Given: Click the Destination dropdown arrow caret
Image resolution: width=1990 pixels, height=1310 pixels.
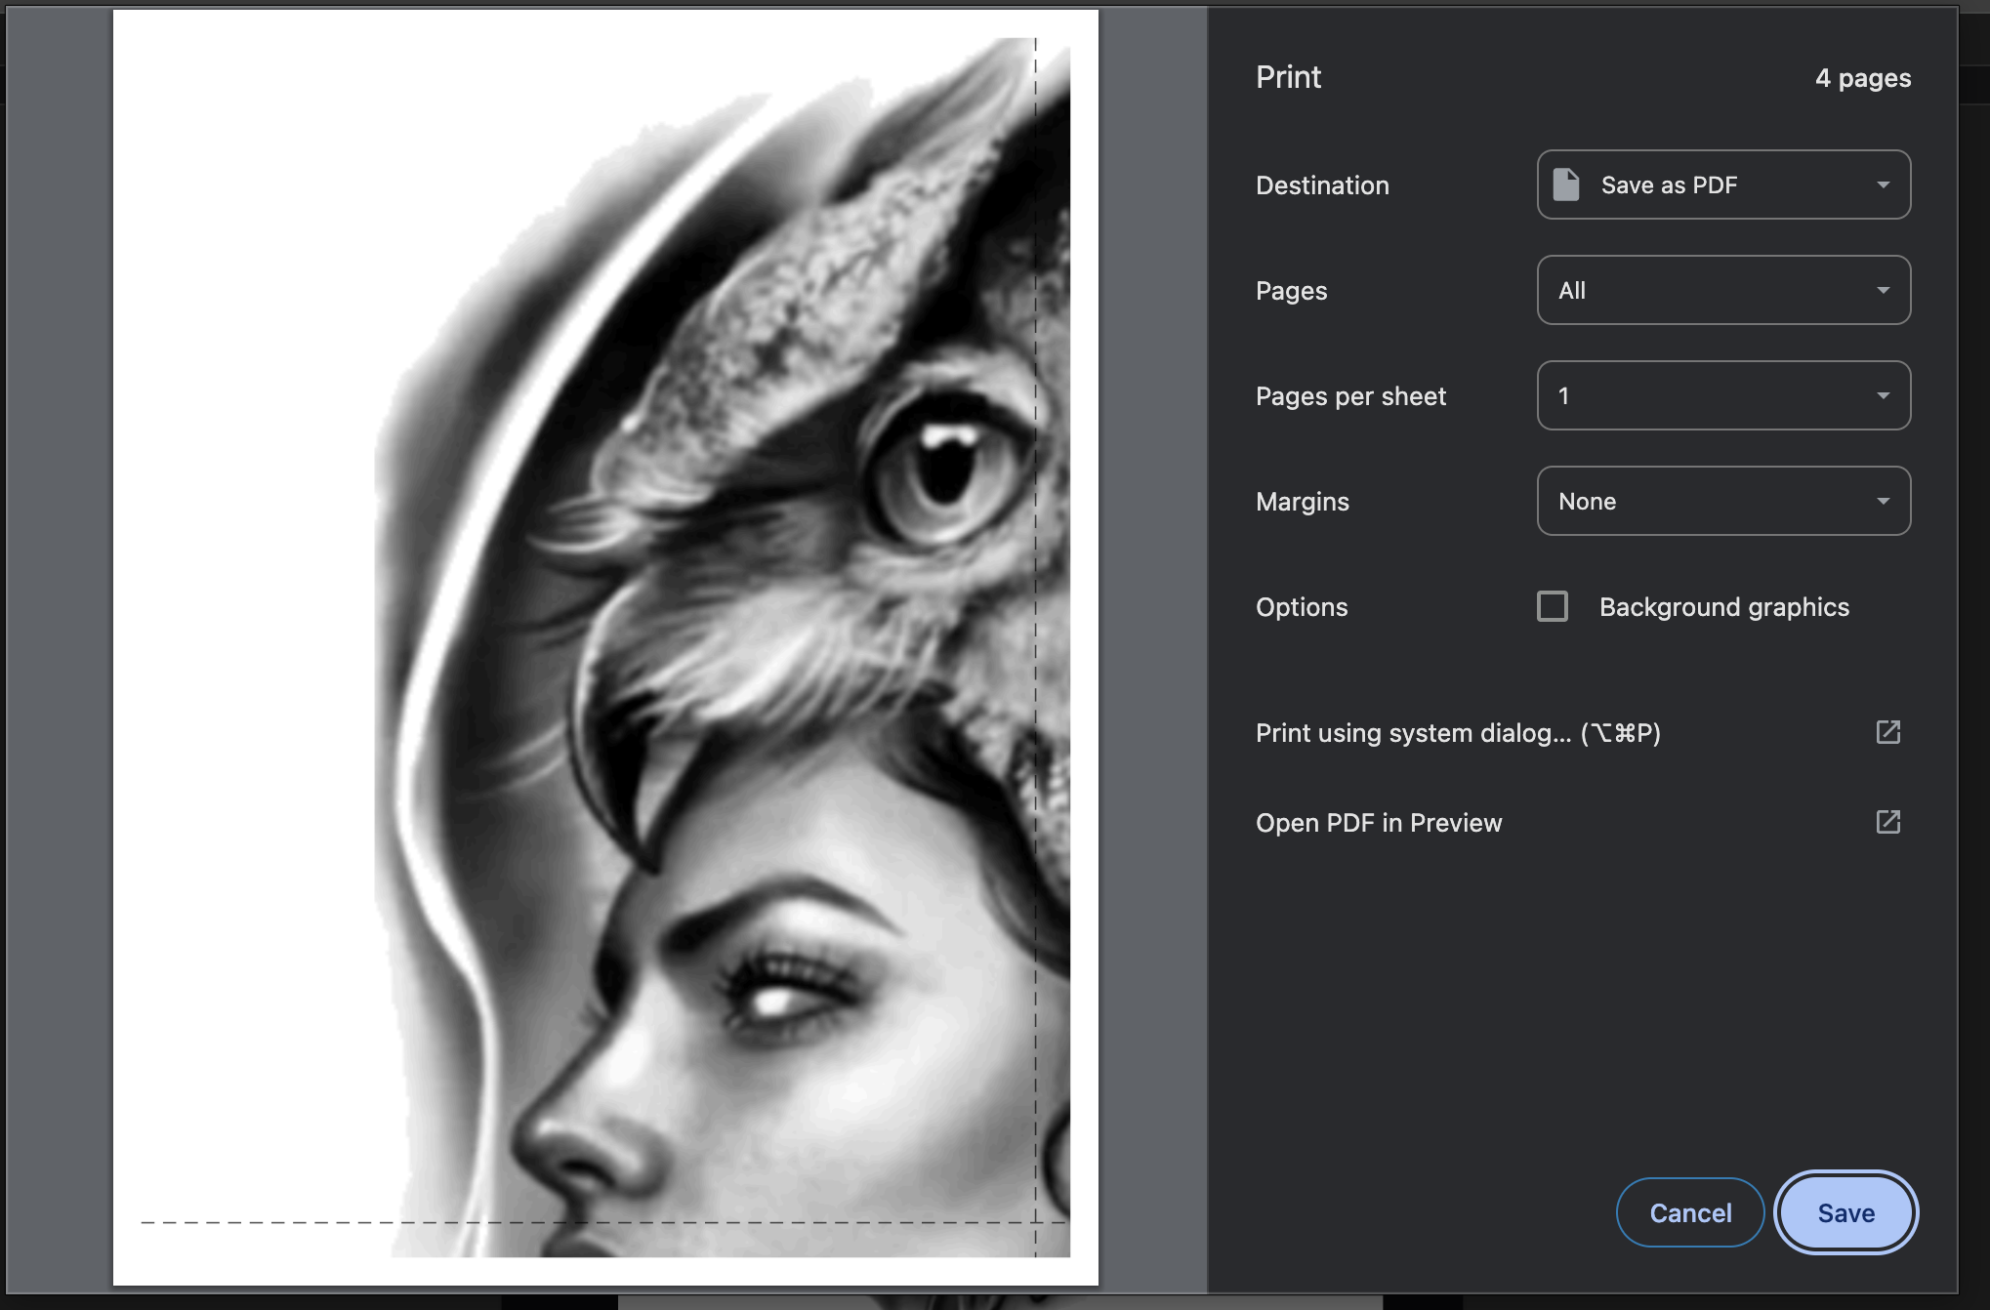Looking at the screenshot, I should click(x=1883, y=184).
